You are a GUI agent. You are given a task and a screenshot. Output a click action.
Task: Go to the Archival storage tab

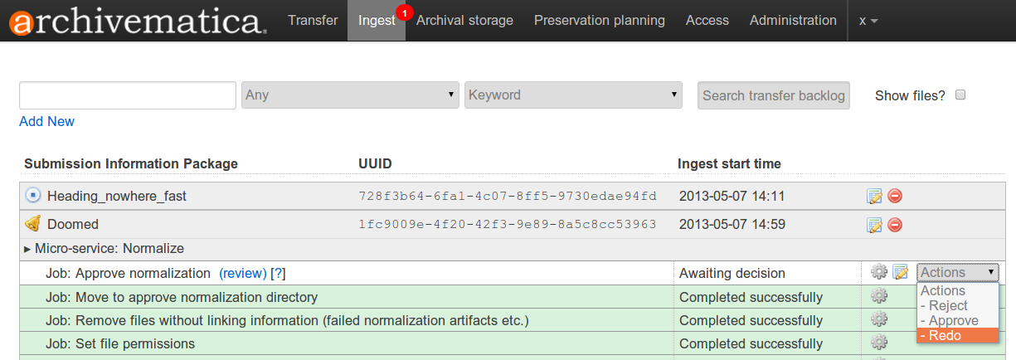point(464,20)
